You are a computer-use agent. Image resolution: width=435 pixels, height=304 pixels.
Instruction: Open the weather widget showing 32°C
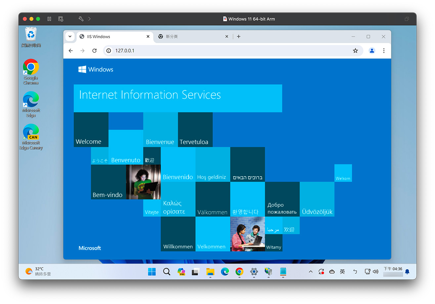point(38,272)
